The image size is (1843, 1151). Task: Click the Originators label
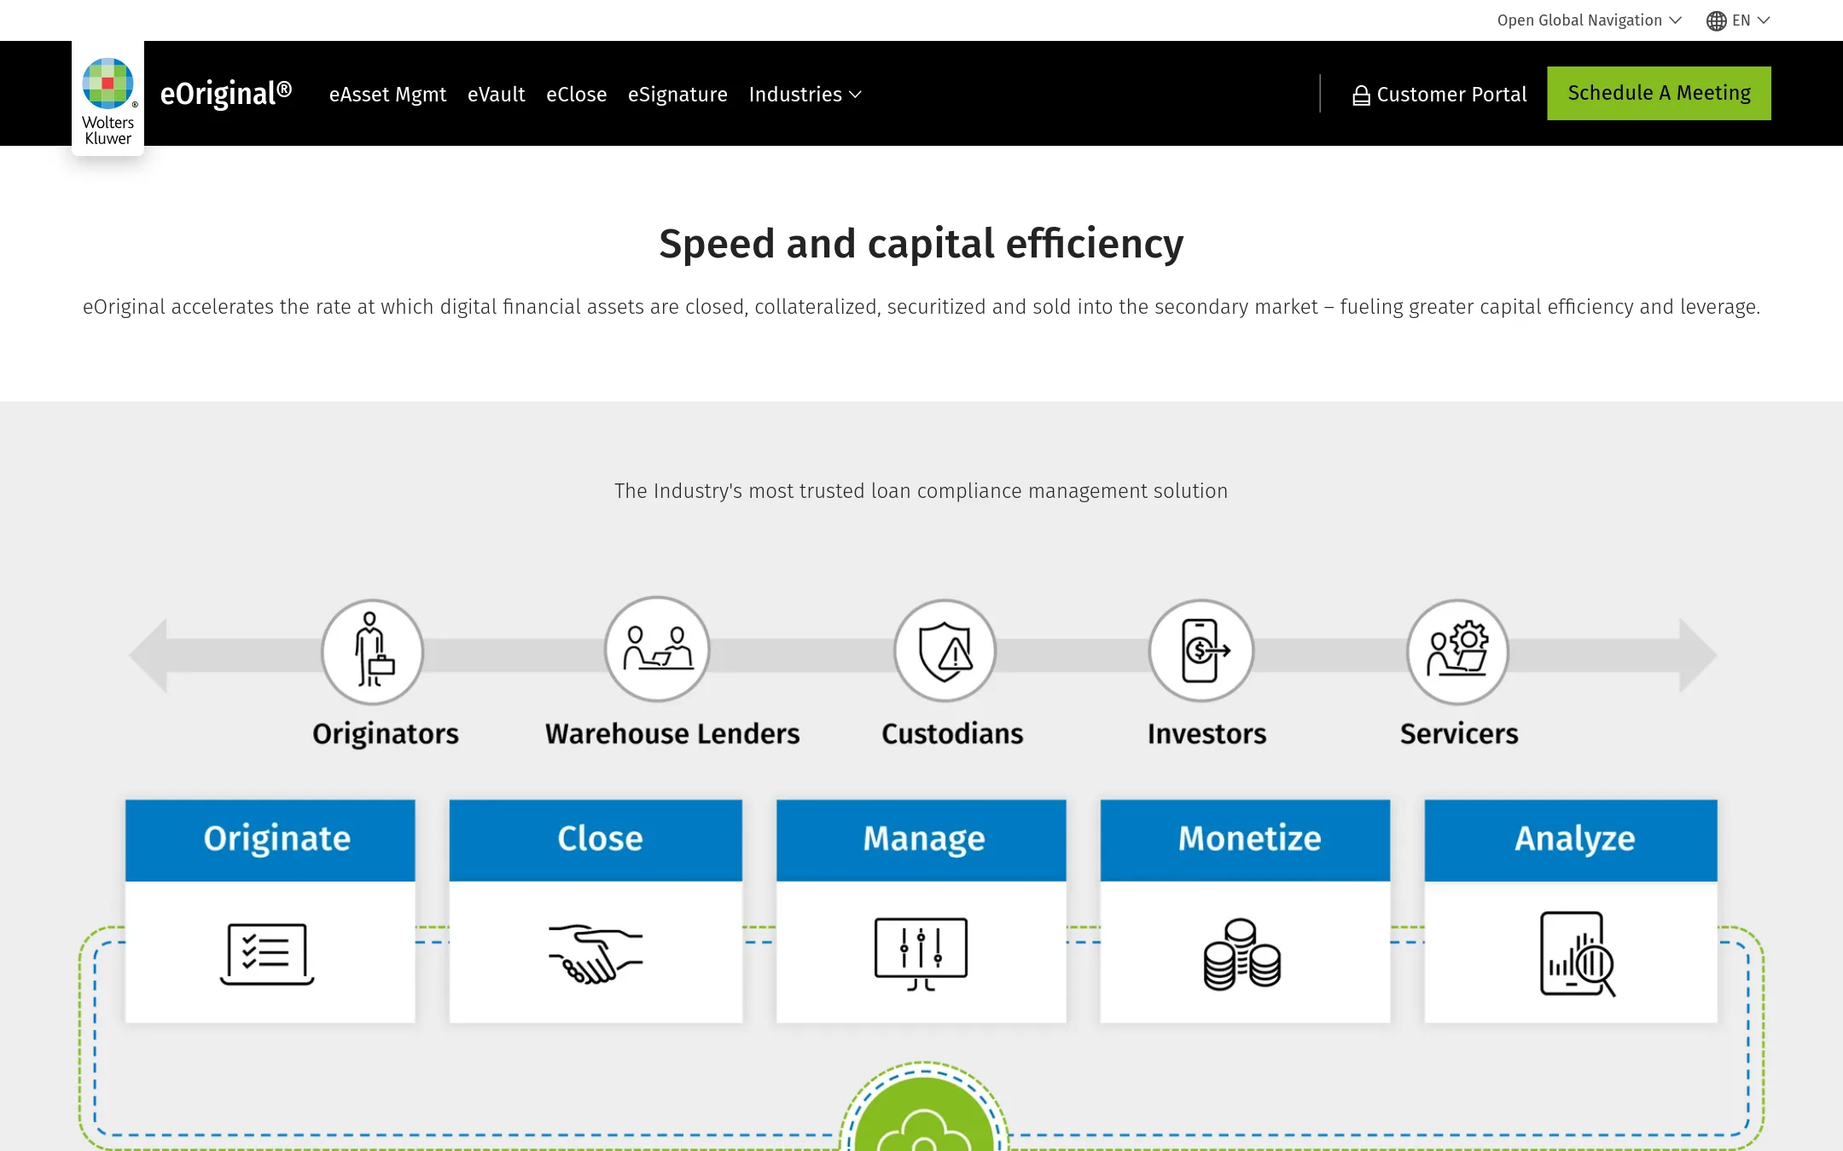386,734
